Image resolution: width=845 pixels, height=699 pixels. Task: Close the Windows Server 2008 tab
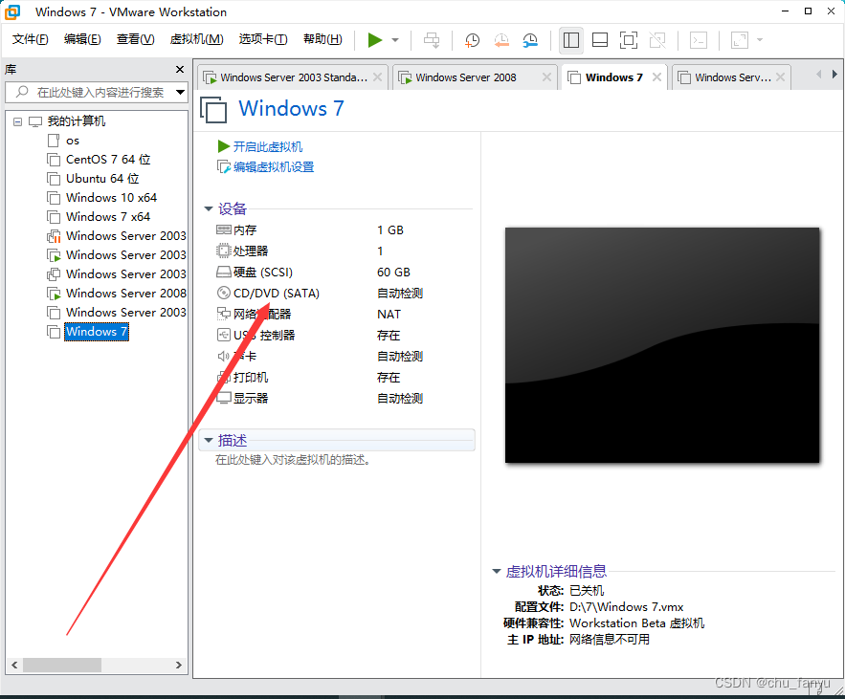pyautogui.click(x=546, y=77)
